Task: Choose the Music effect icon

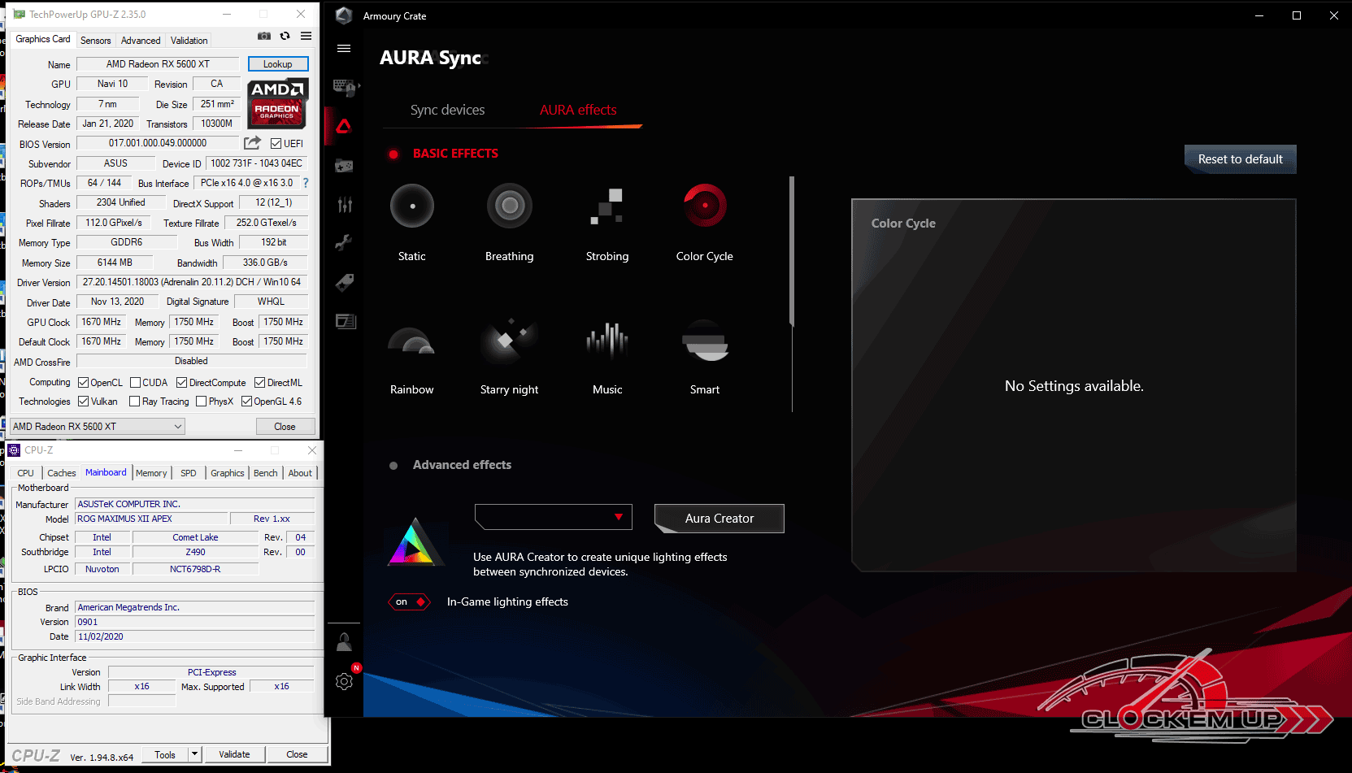Action: 607,340
